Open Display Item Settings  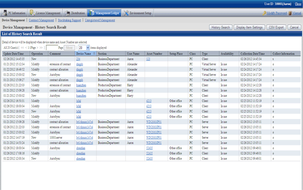coord(249,27)
